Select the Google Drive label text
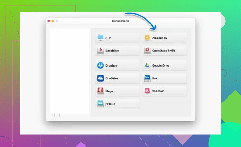The image size is (241, 147). tap(161, 65)
